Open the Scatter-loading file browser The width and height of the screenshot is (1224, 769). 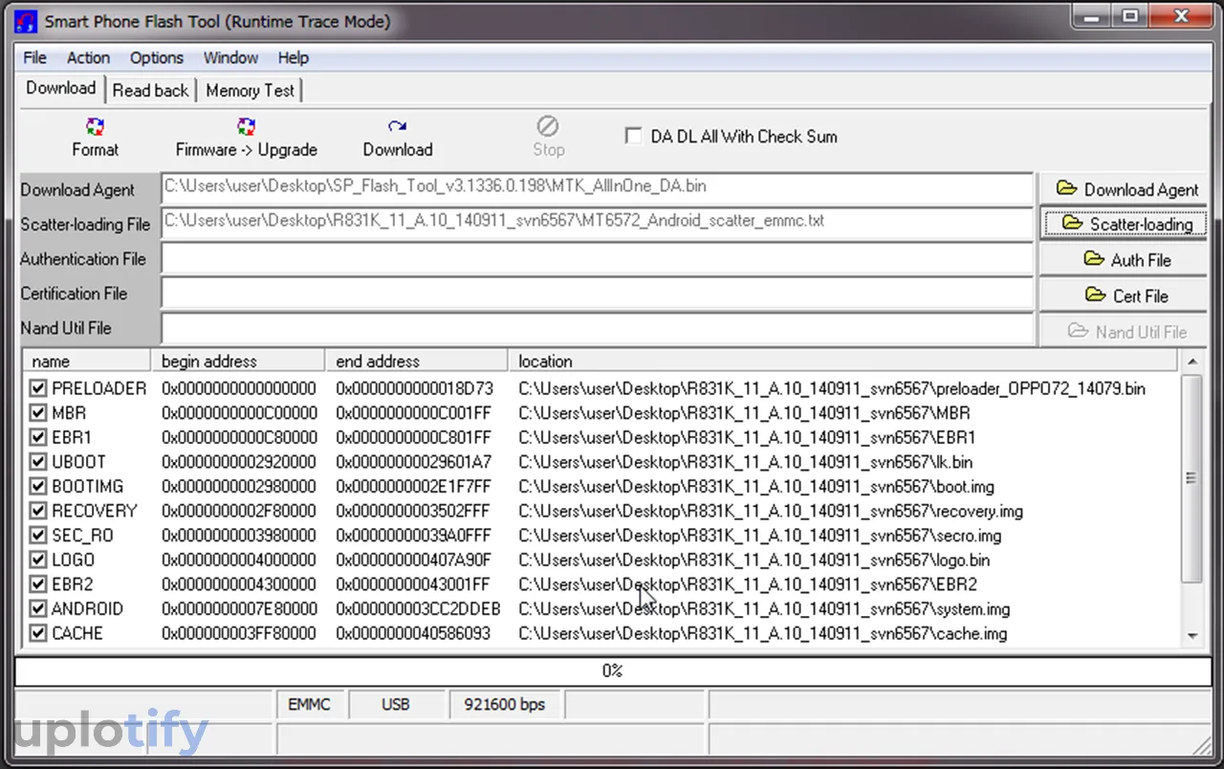click(x=1123, y=224)
